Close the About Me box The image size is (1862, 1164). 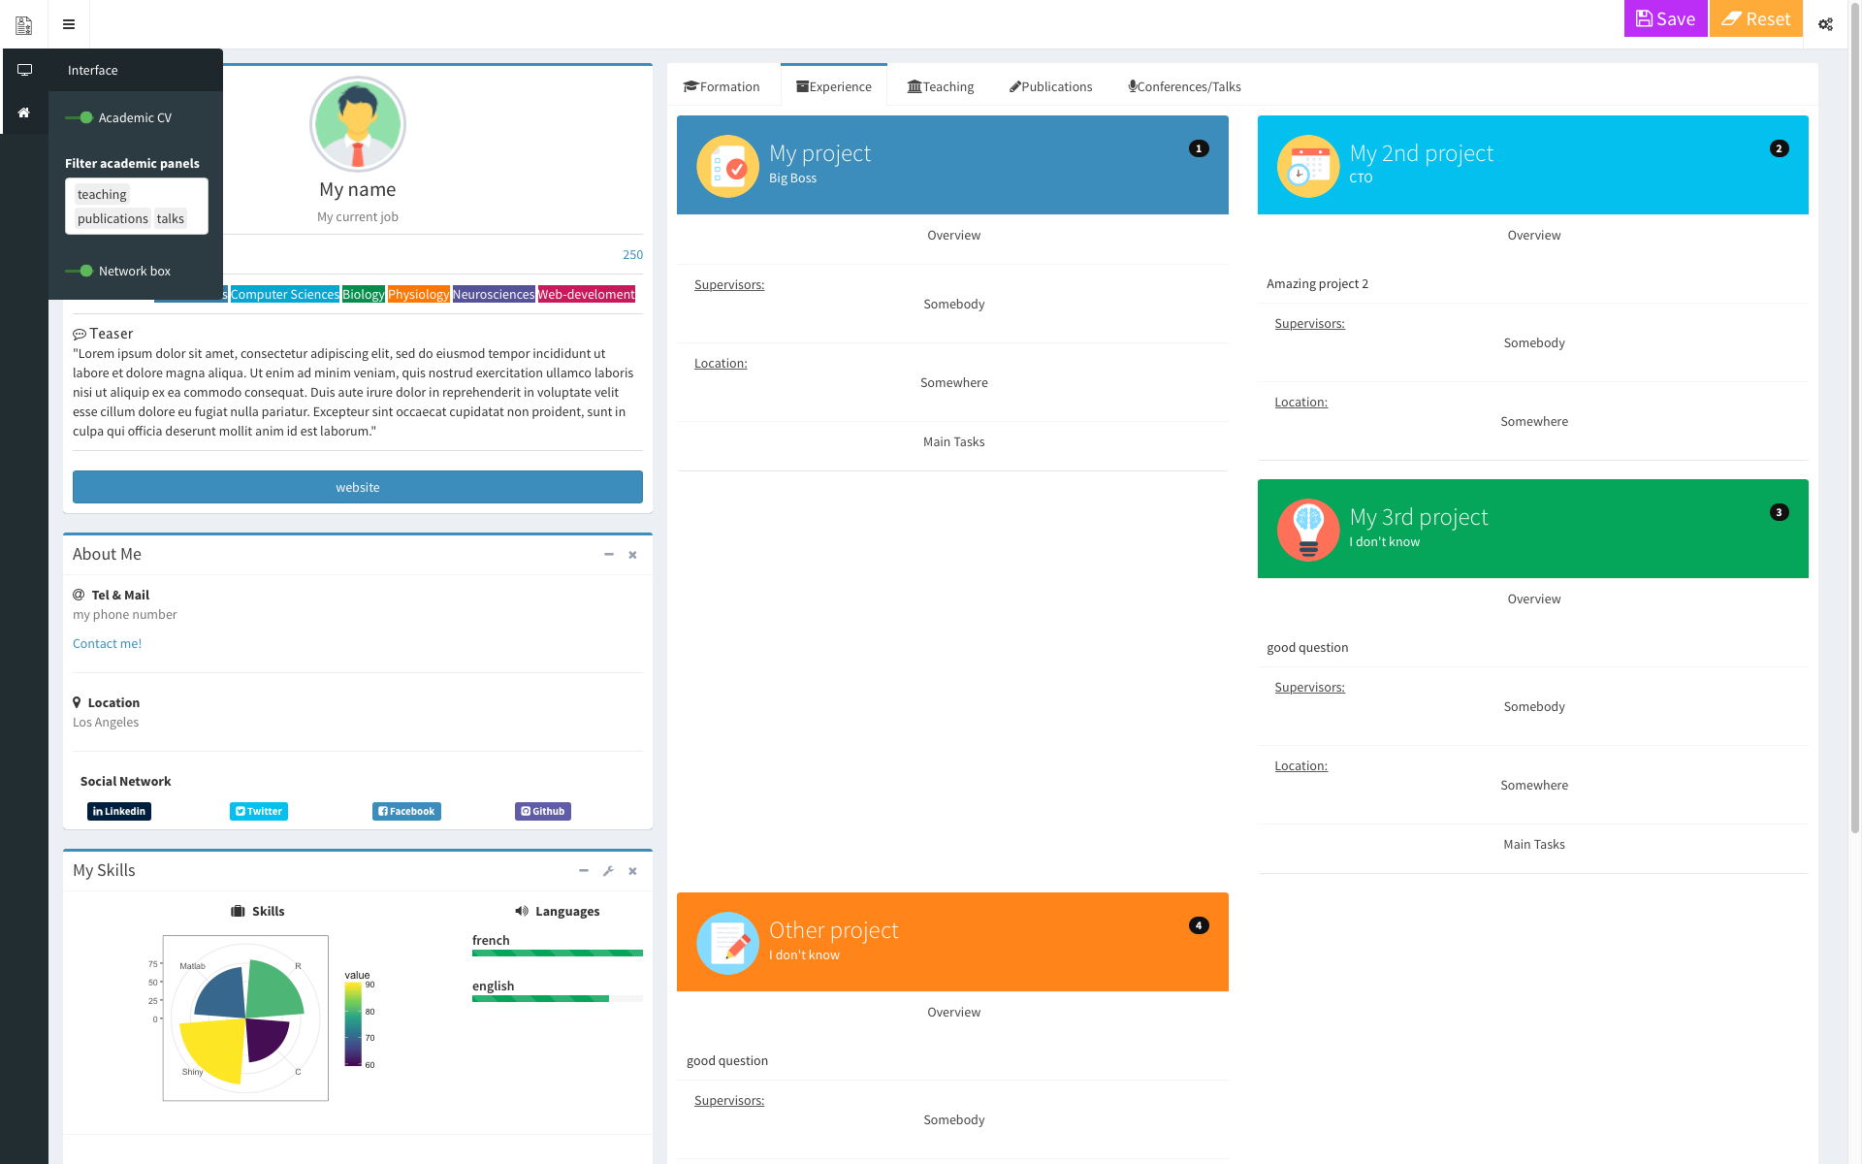pos(632,555)
